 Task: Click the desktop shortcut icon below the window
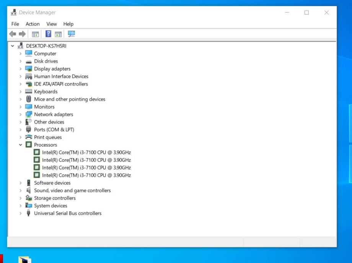tap(25, 260)
